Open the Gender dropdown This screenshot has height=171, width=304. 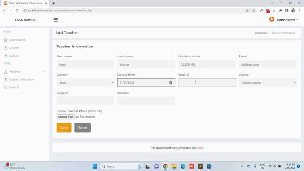click(x=85, y=83)
